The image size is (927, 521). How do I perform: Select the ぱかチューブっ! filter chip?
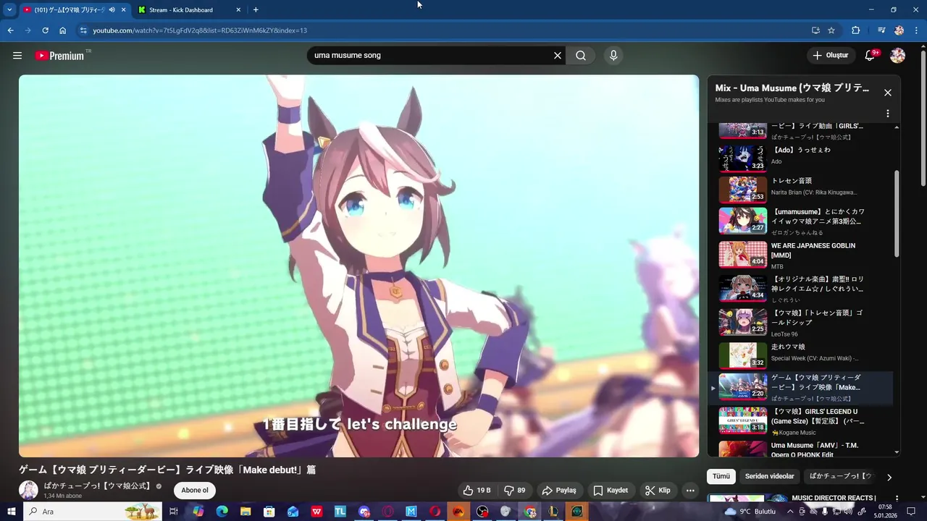coord(840,476)
